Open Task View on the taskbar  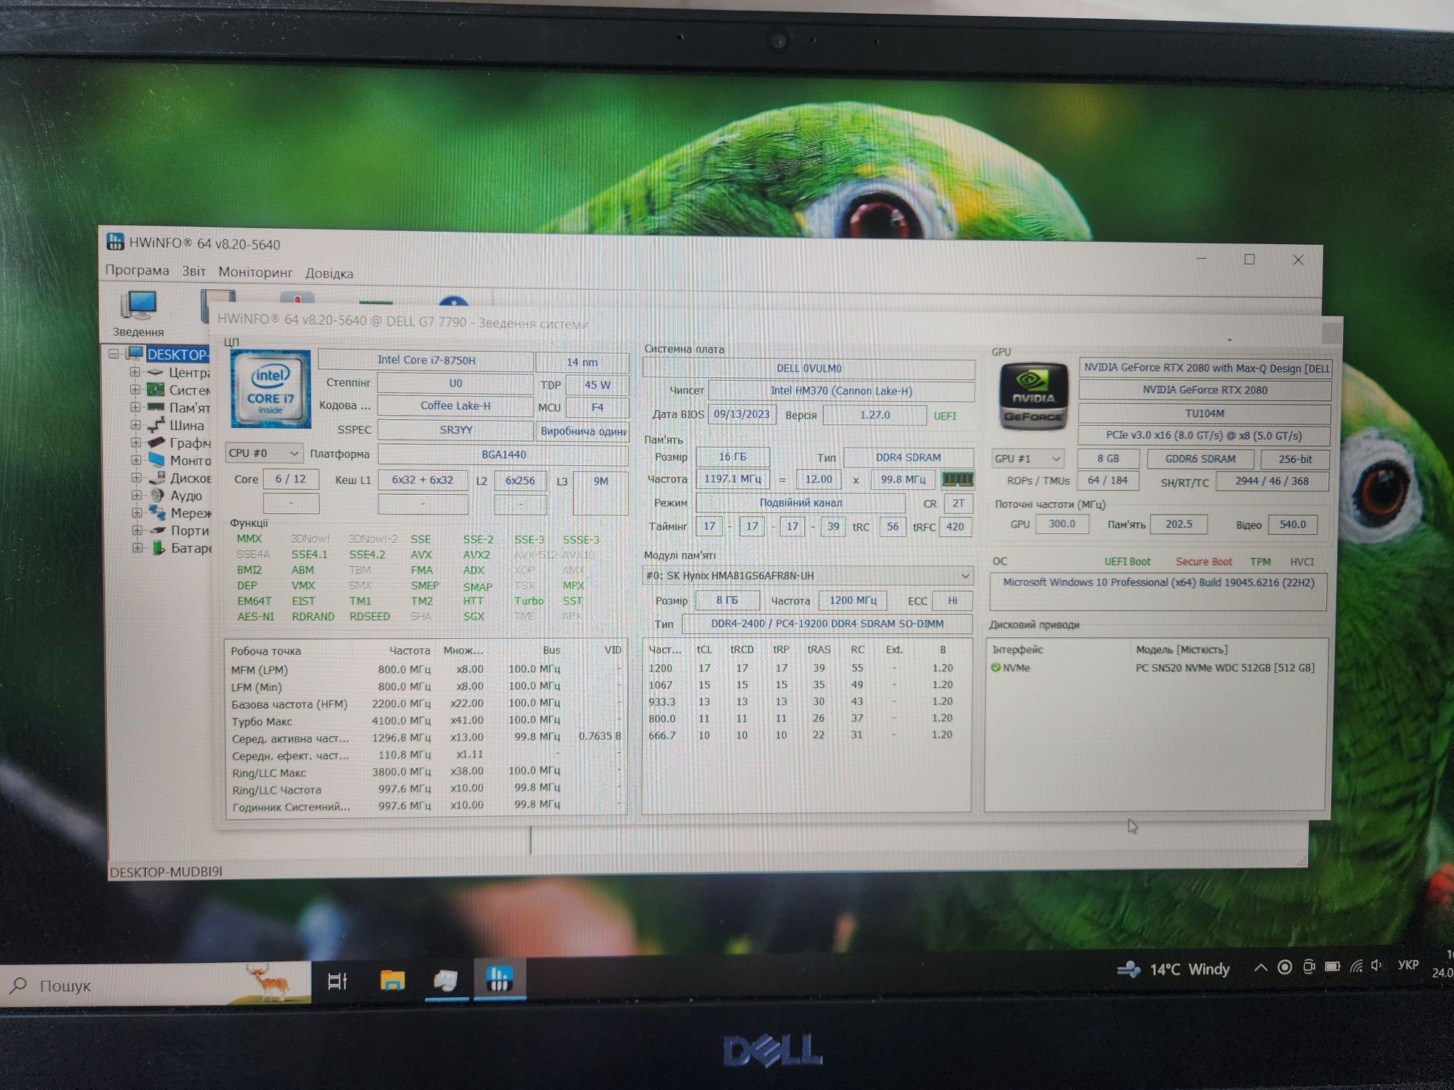337,981
